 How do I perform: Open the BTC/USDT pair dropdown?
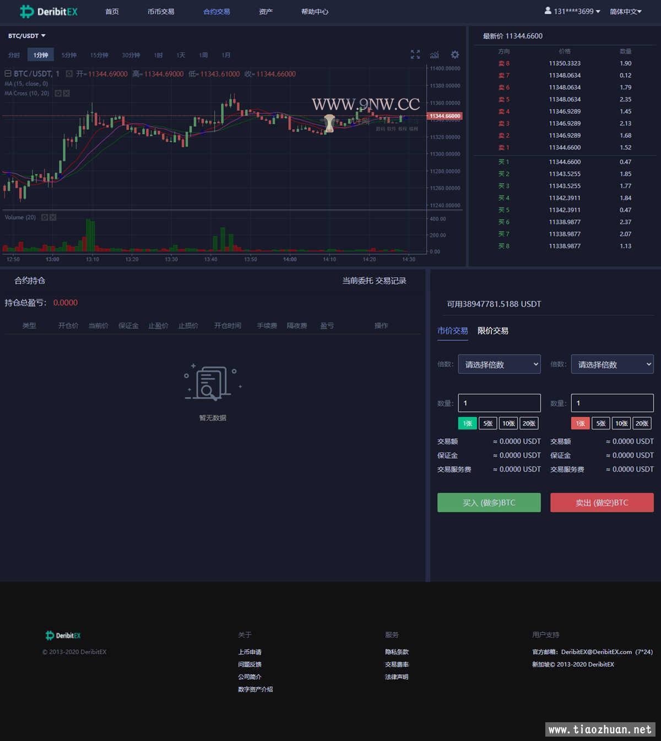point(26,36)
